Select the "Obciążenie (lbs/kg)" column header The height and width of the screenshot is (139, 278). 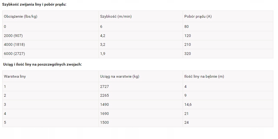[20, 16]
